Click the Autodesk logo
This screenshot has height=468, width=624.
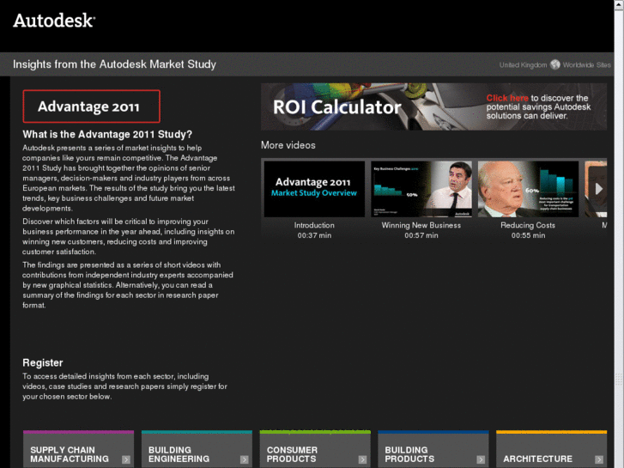coord(54,21)
